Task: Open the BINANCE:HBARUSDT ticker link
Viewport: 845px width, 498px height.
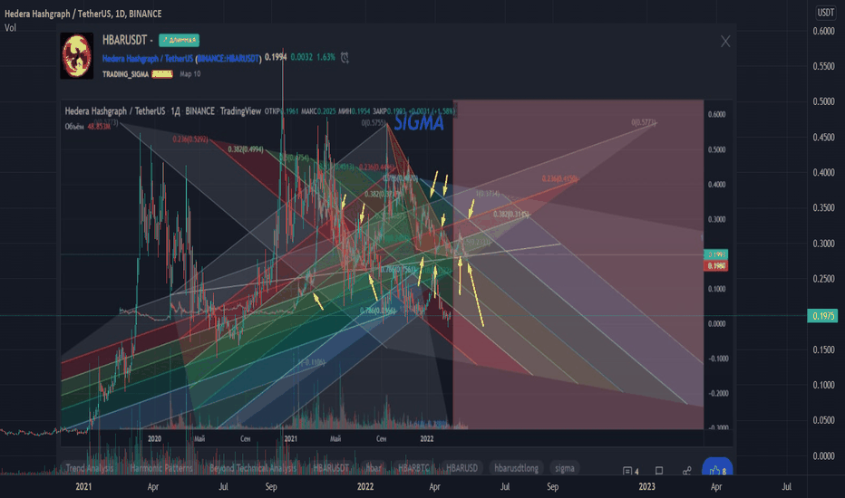Action: 228,58
